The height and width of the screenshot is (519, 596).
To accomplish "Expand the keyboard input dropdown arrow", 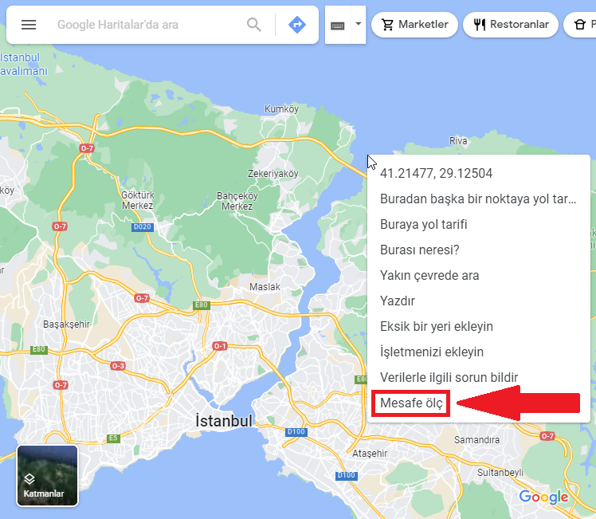I will coord(358,24).
